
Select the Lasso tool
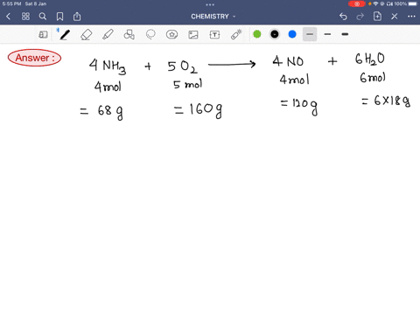150,35
